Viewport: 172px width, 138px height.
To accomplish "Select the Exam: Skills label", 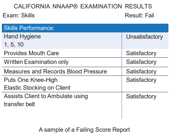I will [19, 15].
